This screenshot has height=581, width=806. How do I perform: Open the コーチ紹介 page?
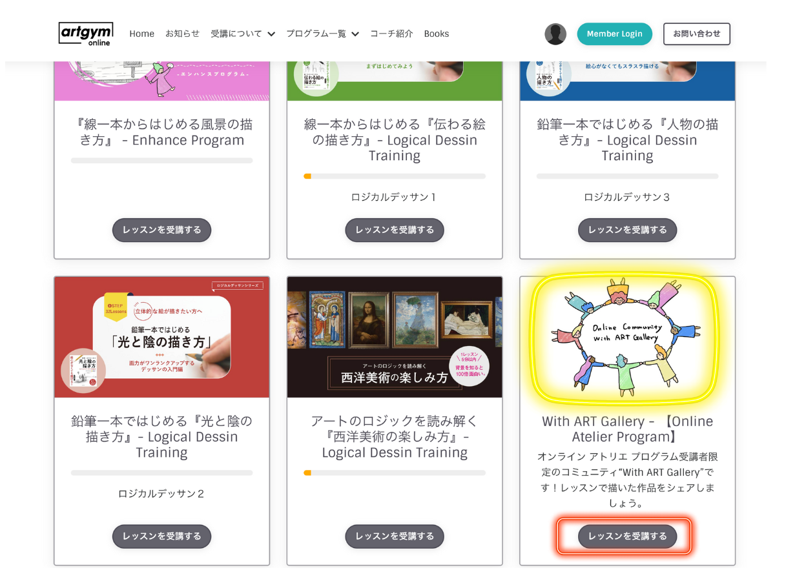click(391, 34)
